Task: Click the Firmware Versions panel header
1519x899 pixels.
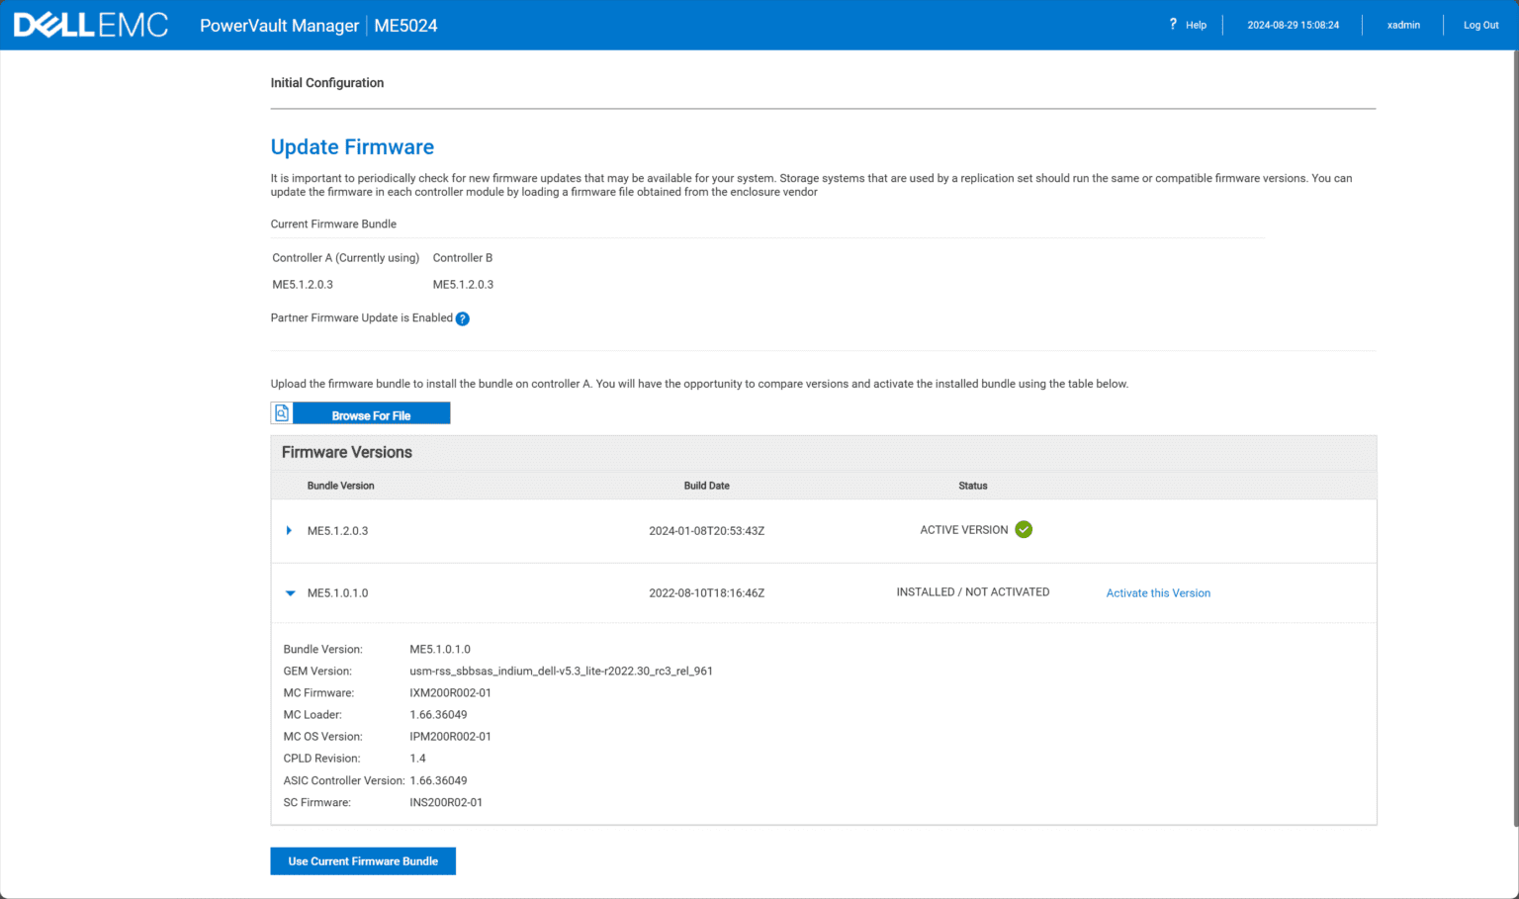Action: point(346,452)
